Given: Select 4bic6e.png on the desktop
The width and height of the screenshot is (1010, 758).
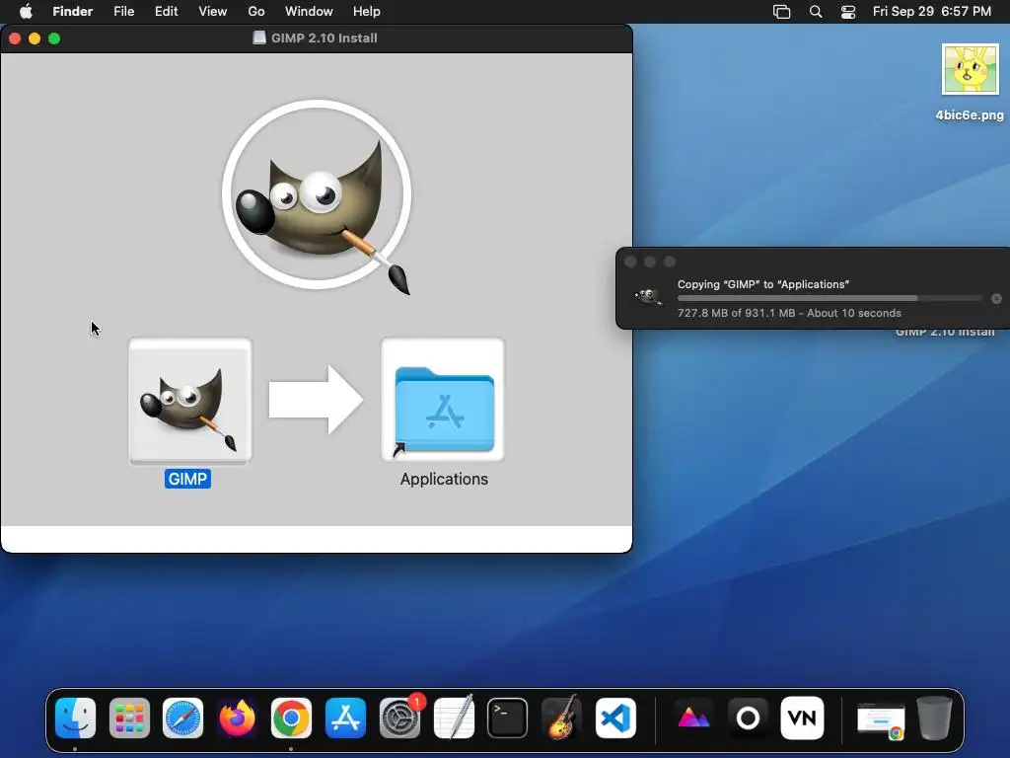Looking at the screenshot, I should pos(971,70).
